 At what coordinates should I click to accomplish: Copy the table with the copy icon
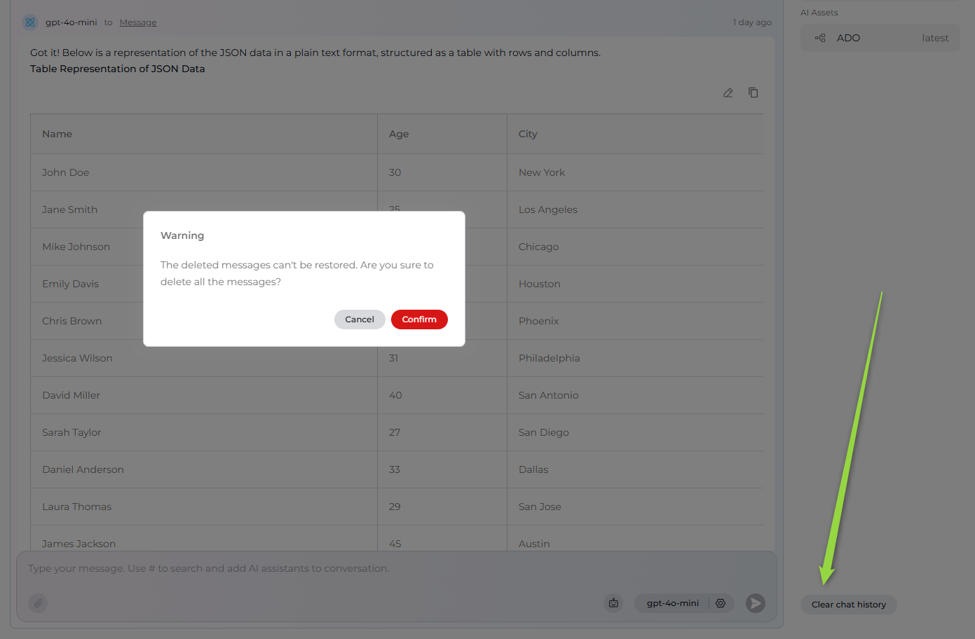754,92
